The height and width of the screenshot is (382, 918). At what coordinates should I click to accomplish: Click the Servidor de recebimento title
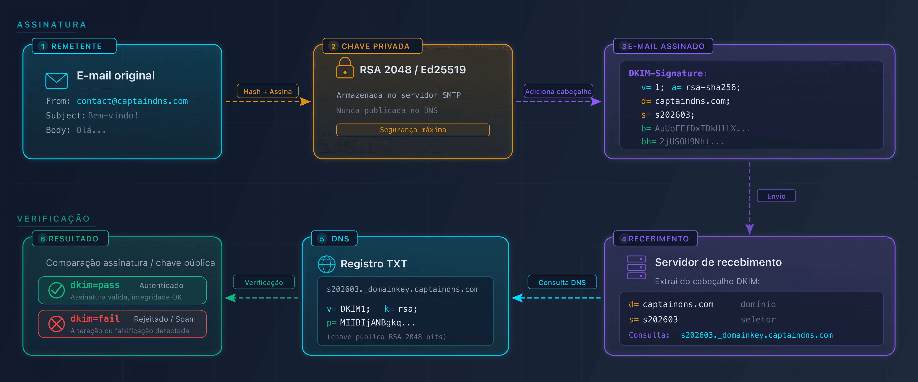(718, 262)
